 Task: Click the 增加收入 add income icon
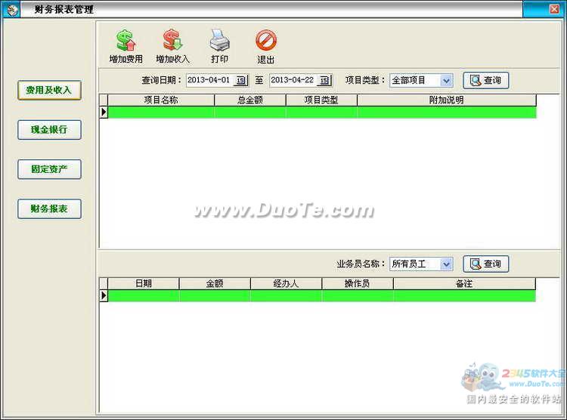click(172, 47)
